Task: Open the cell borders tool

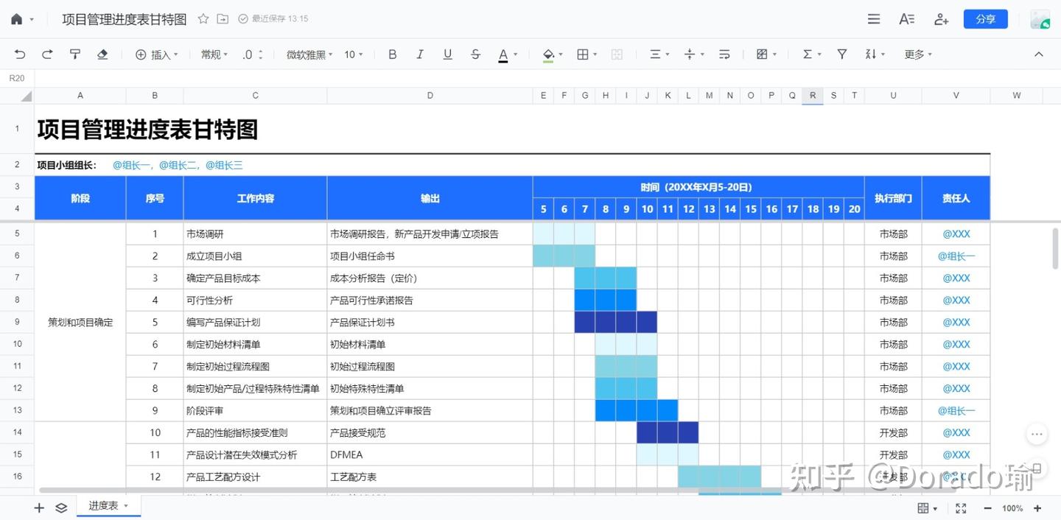Action: 582,55
